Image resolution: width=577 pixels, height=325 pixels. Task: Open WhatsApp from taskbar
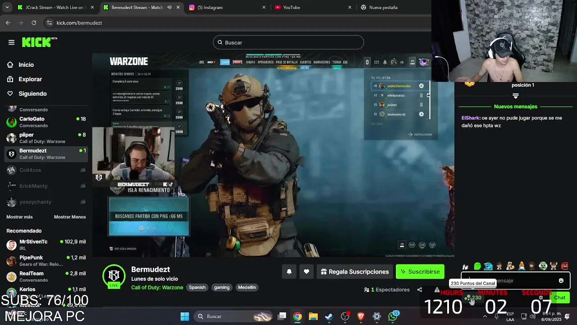pos(393,316)
